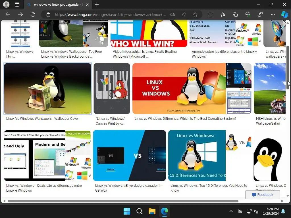The image size is (291, 218).
Task: Close the windows vs linux propaganda tab
Action: (x=88, y=5)
